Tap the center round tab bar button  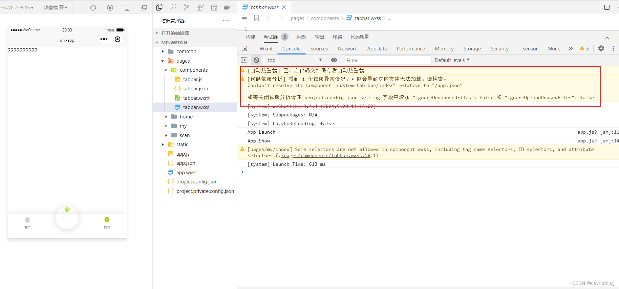[67, 218]
